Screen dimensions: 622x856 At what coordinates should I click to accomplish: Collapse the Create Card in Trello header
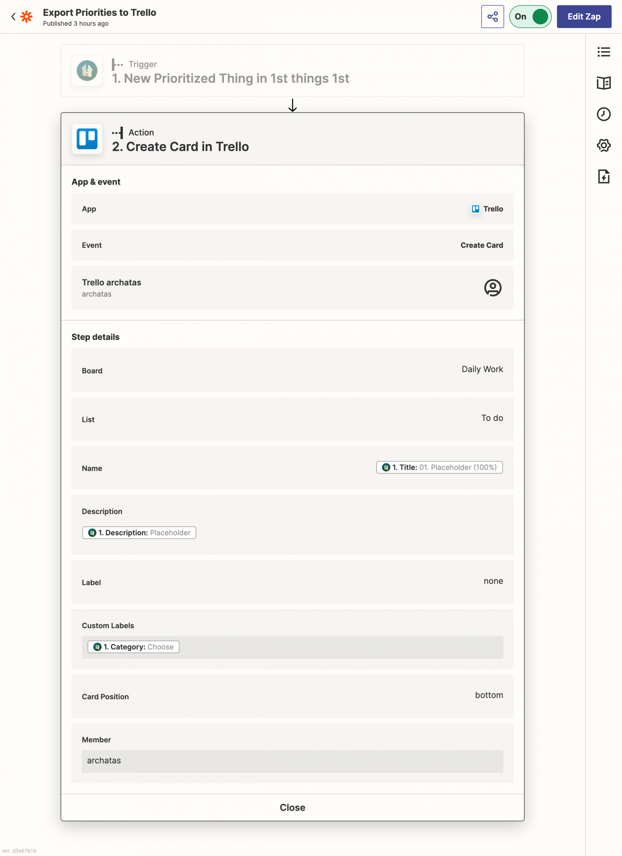click(x=292, y=139)
